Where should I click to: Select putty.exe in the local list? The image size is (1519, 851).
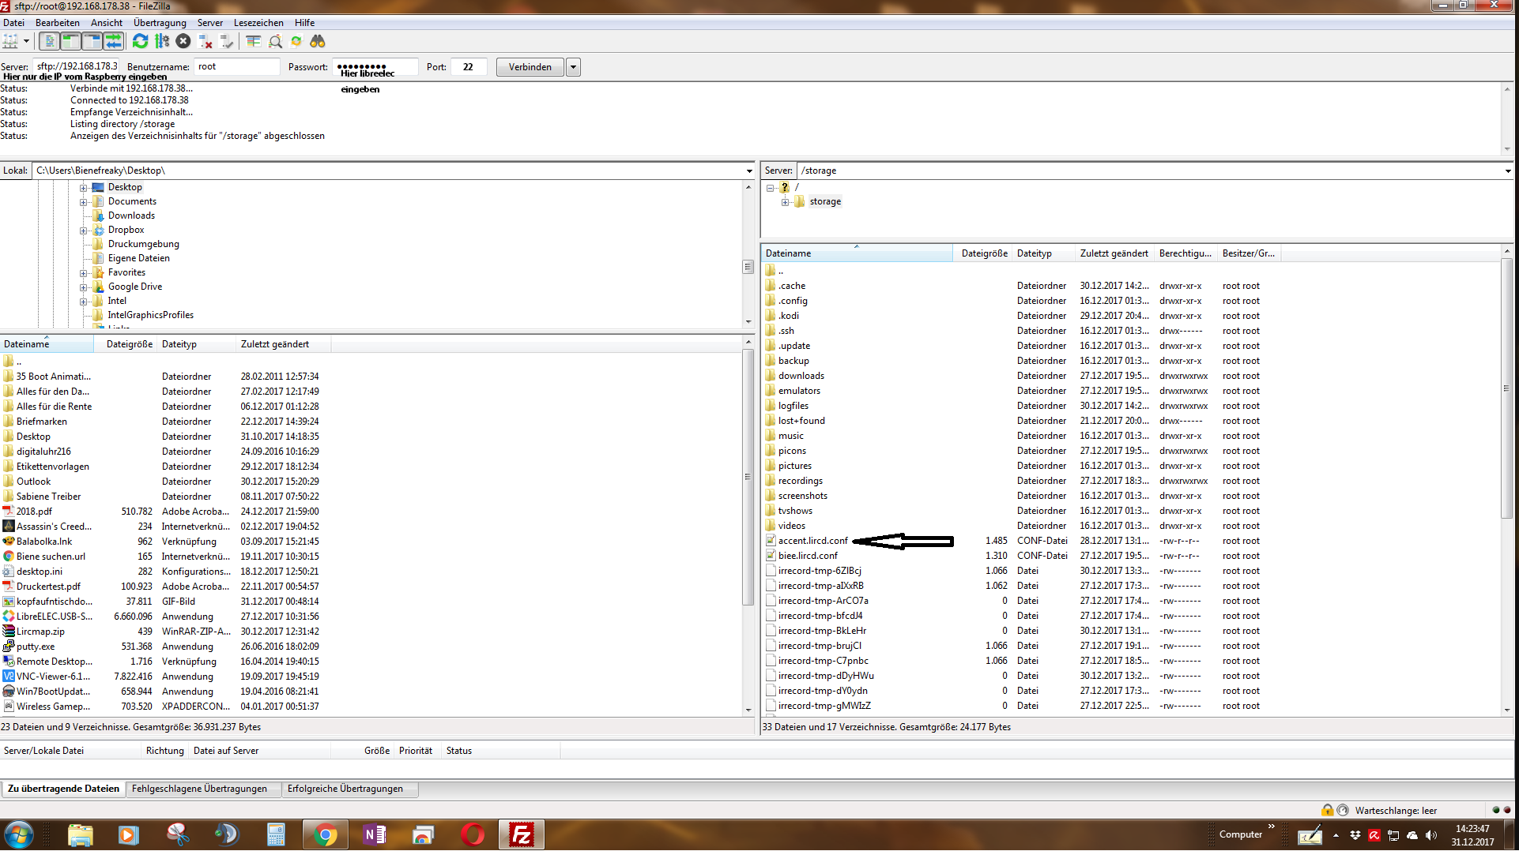click(x=36, y=647)
